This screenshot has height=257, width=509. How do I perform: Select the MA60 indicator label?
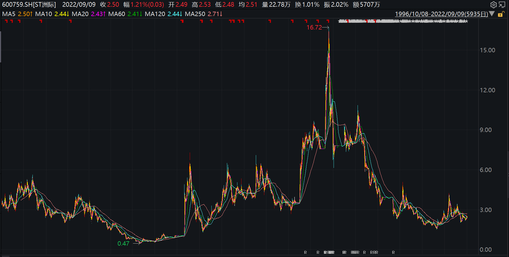click(x=116, y=14)
